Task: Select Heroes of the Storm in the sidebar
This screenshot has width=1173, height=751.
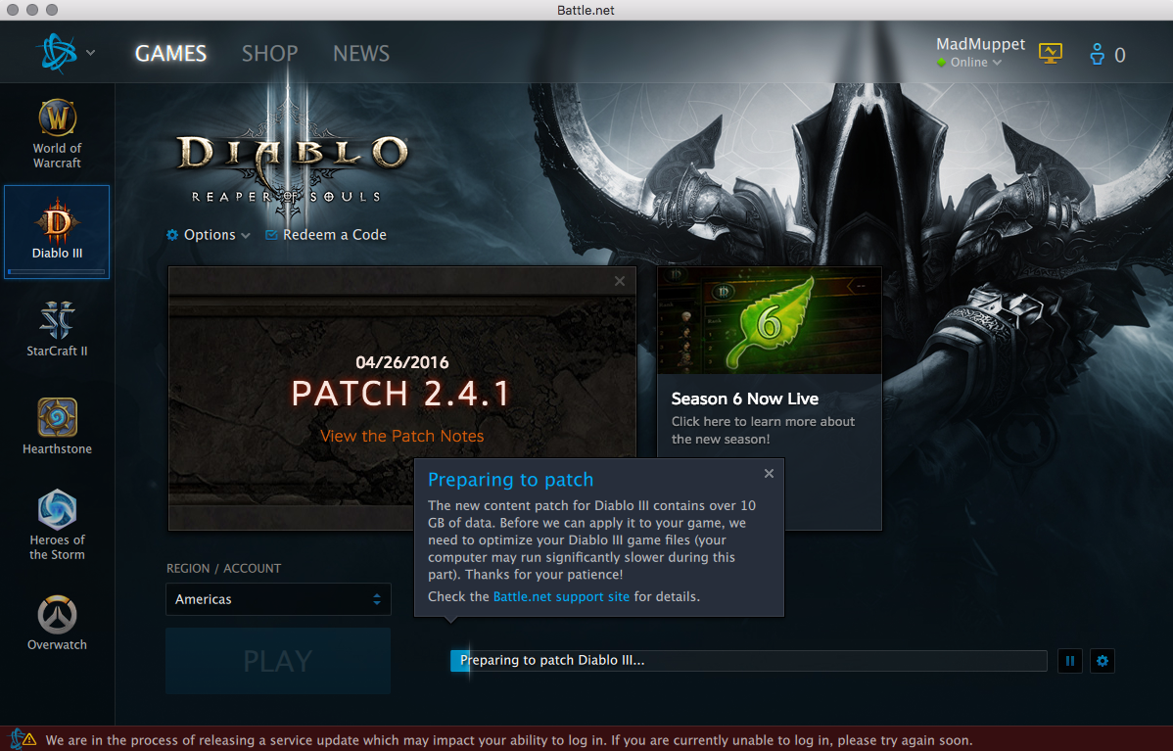Action: (x=57, y=525)
